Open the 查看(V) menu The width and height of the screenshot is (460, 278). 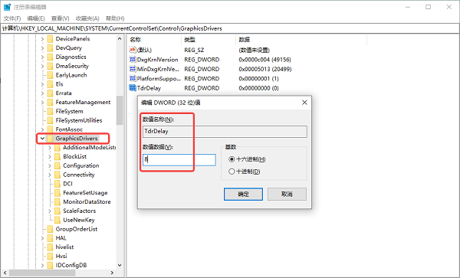click(60, 18)
